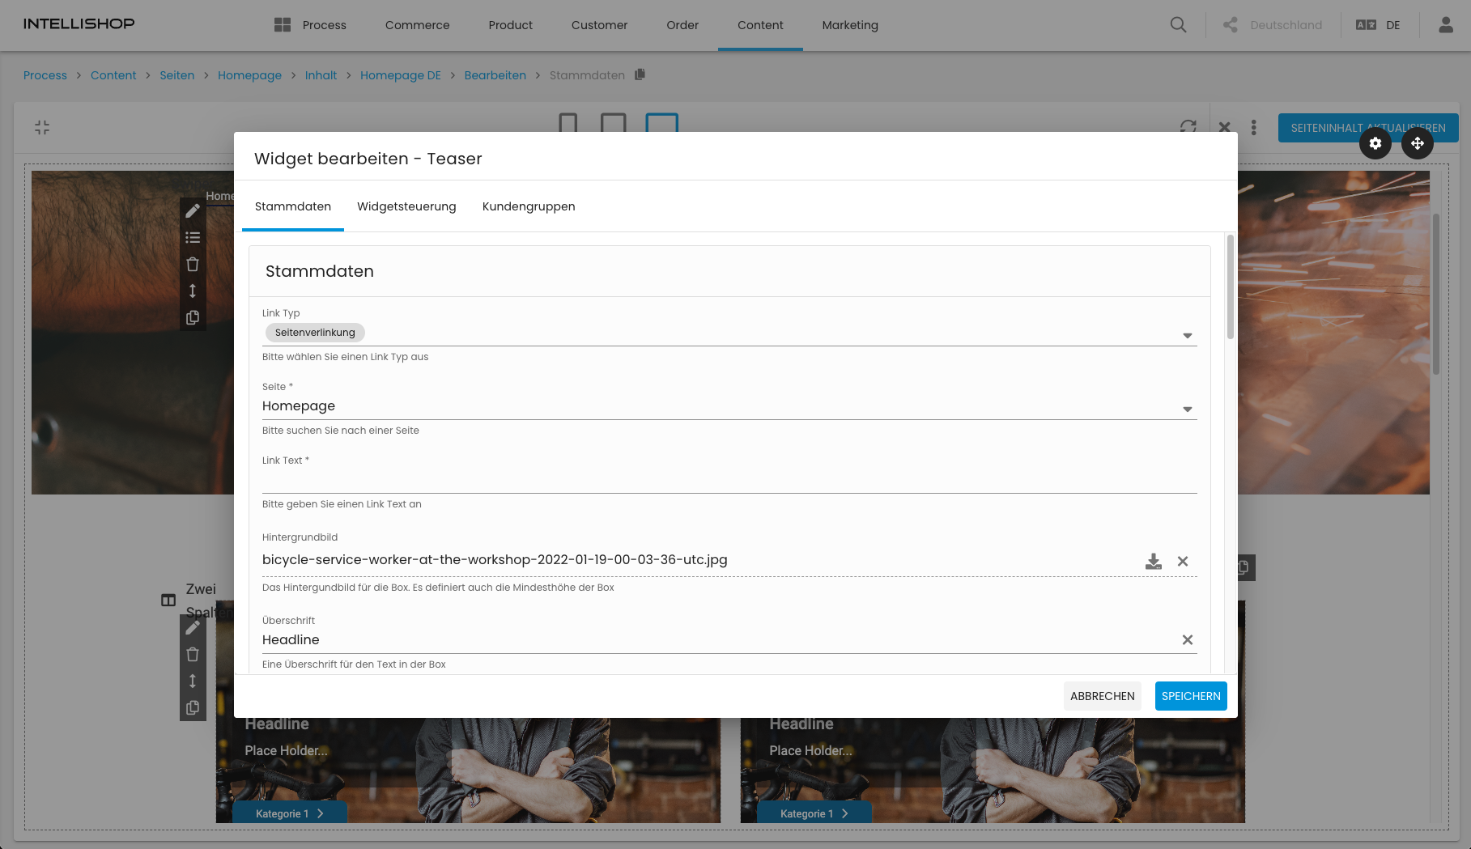The image size is (1471, 849).
Task: Delete the Zwei Spalten widget via trash icon
Action: click(x=193, y=654)
